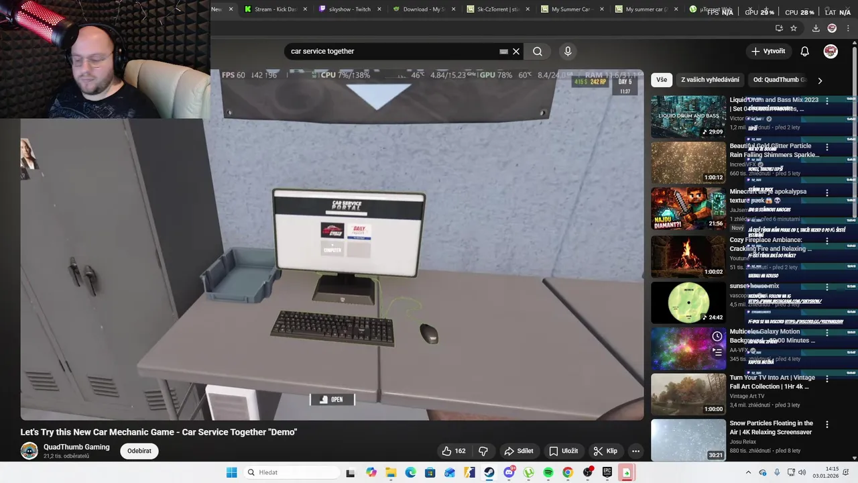Open uTorrent from the taskbar
Screen dimensions: 858x483
coord(529,472)
